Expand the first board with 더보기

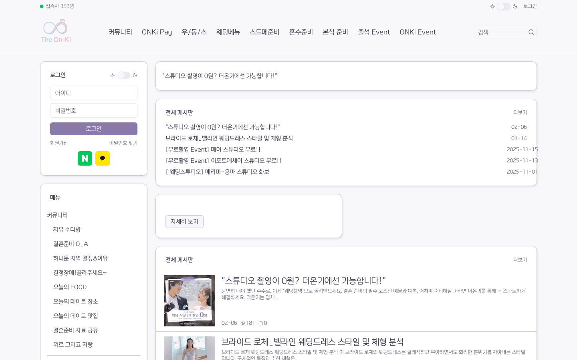click(x=520, y=112)
